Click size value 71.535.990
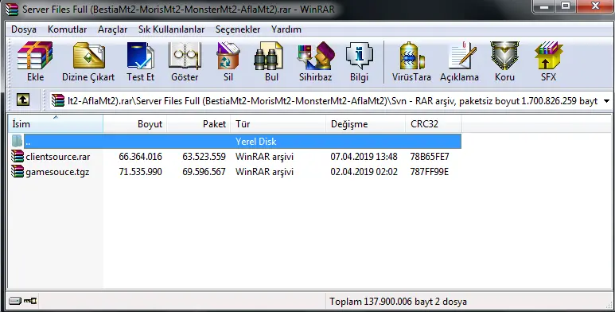The image size is (615, 312). [x=140, y=172]
